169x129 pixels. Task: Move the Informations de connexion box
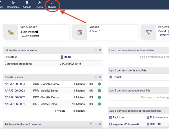coord(96,50)
